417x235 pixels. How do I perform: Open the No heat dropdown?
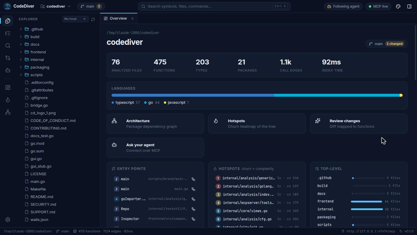point(75,19)
